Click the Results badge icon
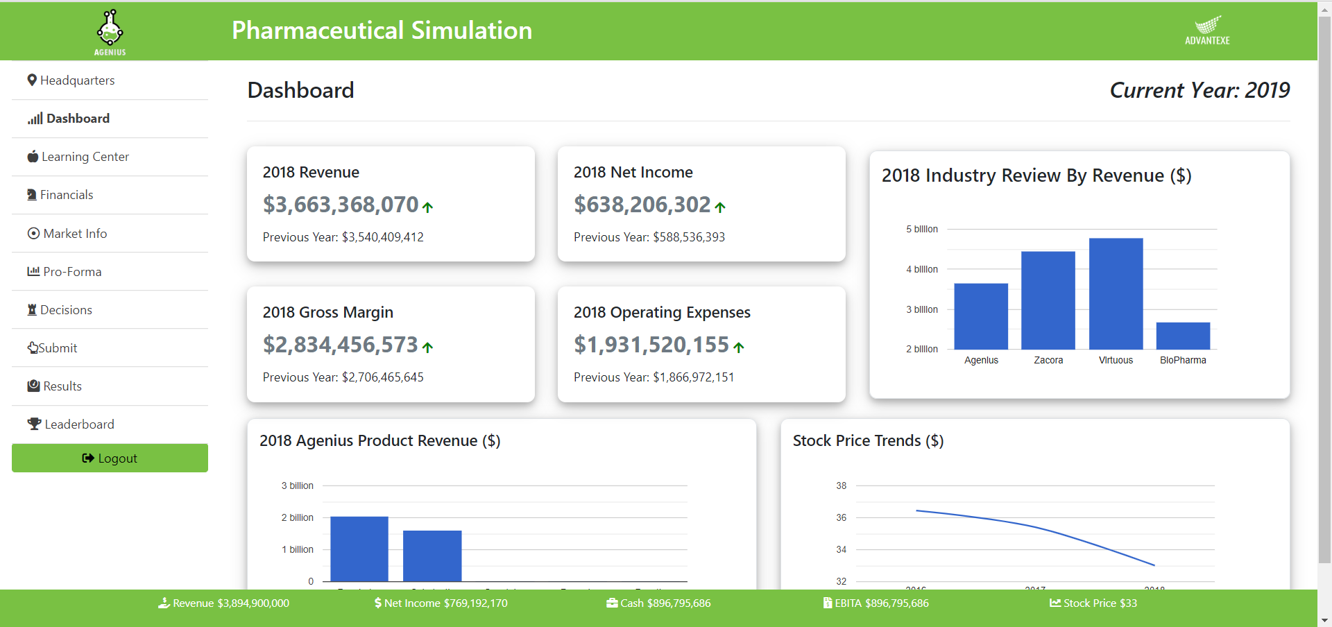 pos(33,386)
